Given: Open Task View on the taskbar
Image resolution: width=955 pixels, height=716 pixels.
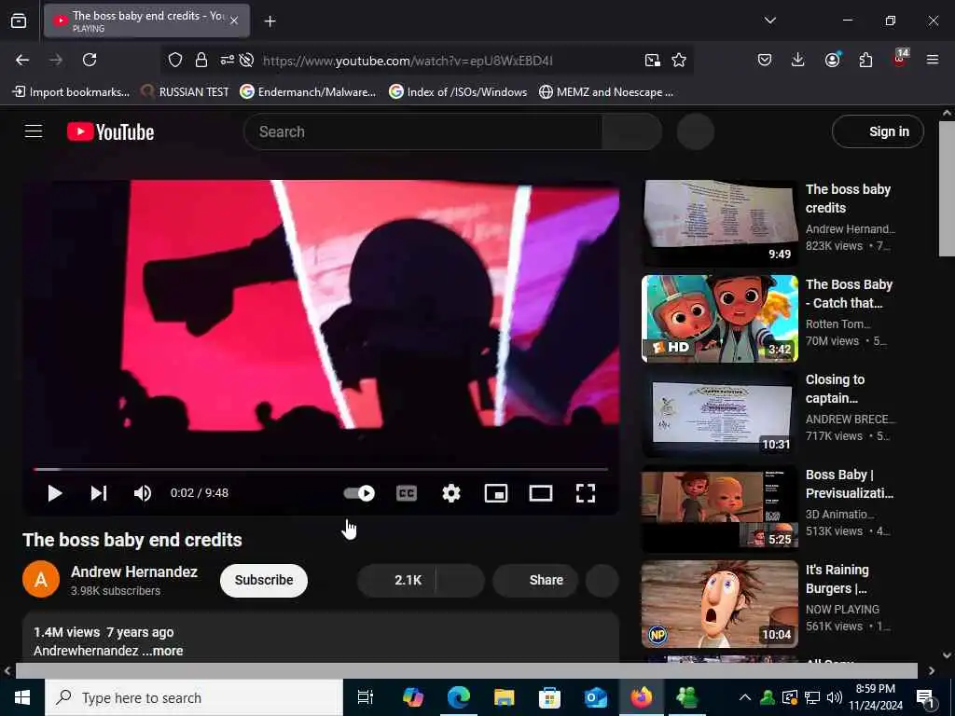Looking at the screenshot, I should pyautogui.click(x=366, y=697).
